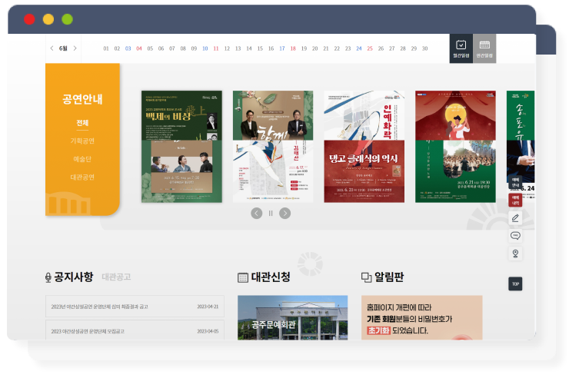
Task: Click the red 예매내역 side button
Action: [515, 201]
